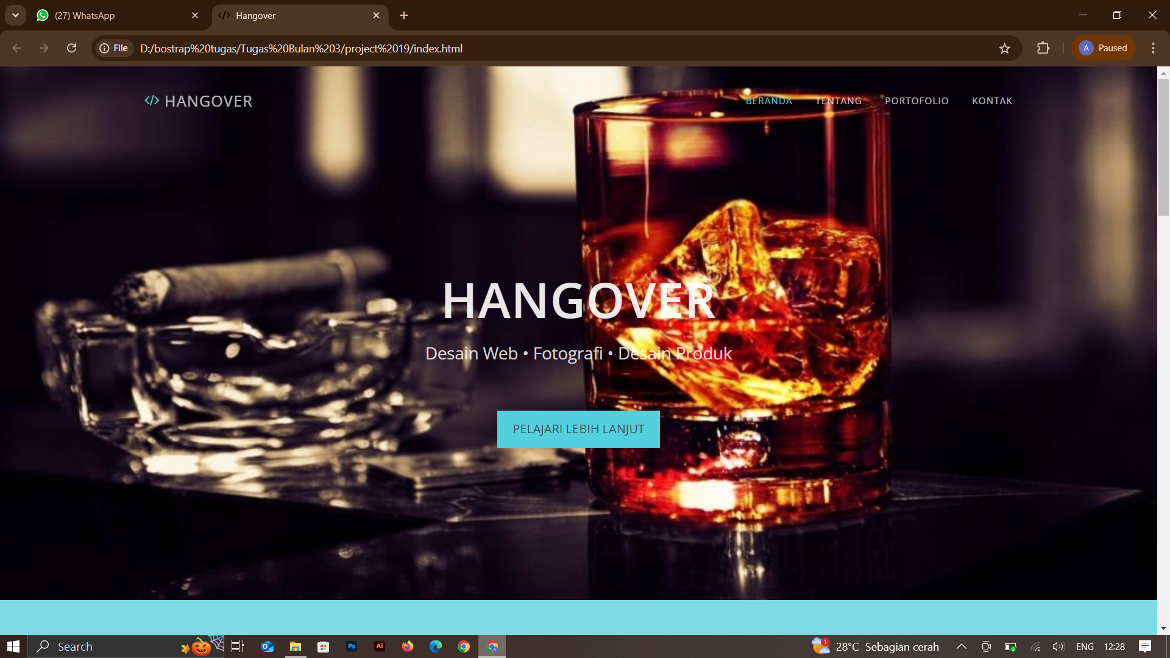
Task: Open File Explorer from the taskbar
Action: point(296,646)
